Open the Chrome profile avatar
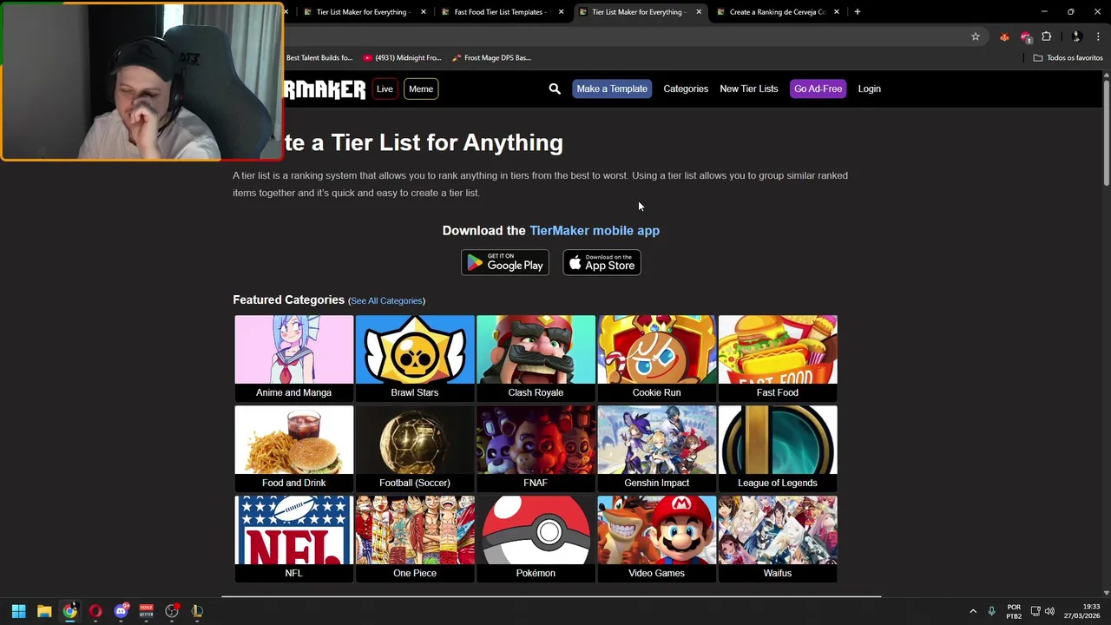The width and height of the screenshot is (1111, 625). point(1076,36)
